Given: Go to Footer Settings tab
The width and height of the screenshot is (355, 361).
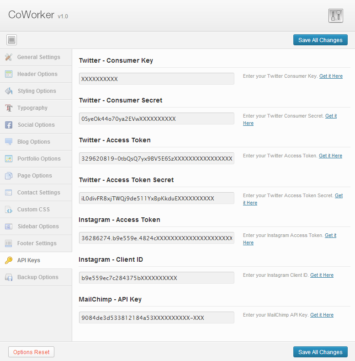Looking at the screenshot, I should tap(36, 243).
